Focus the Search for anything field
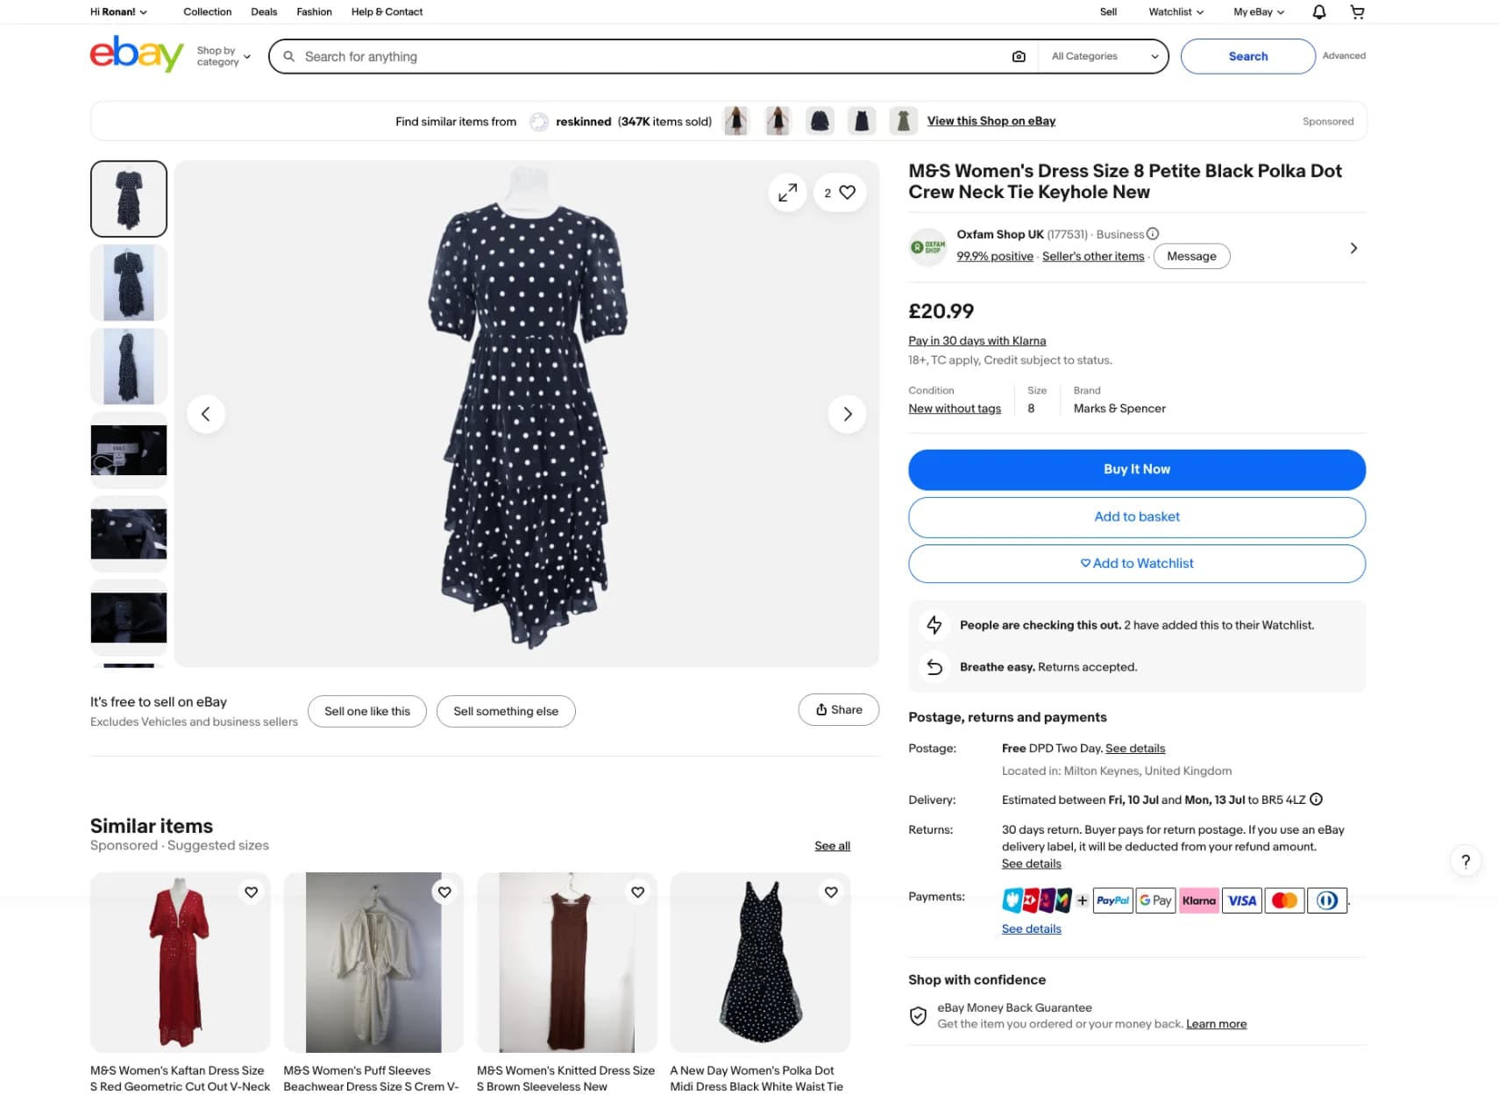1499x1095 pixels. [653, 56]
